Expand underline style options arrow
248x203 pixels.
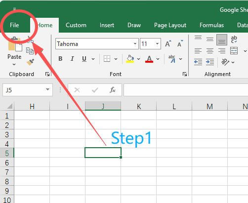93,59
